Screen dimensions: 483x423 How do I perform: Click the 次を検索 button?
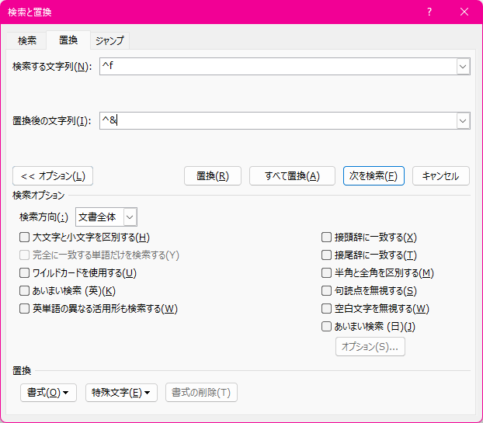374,176
